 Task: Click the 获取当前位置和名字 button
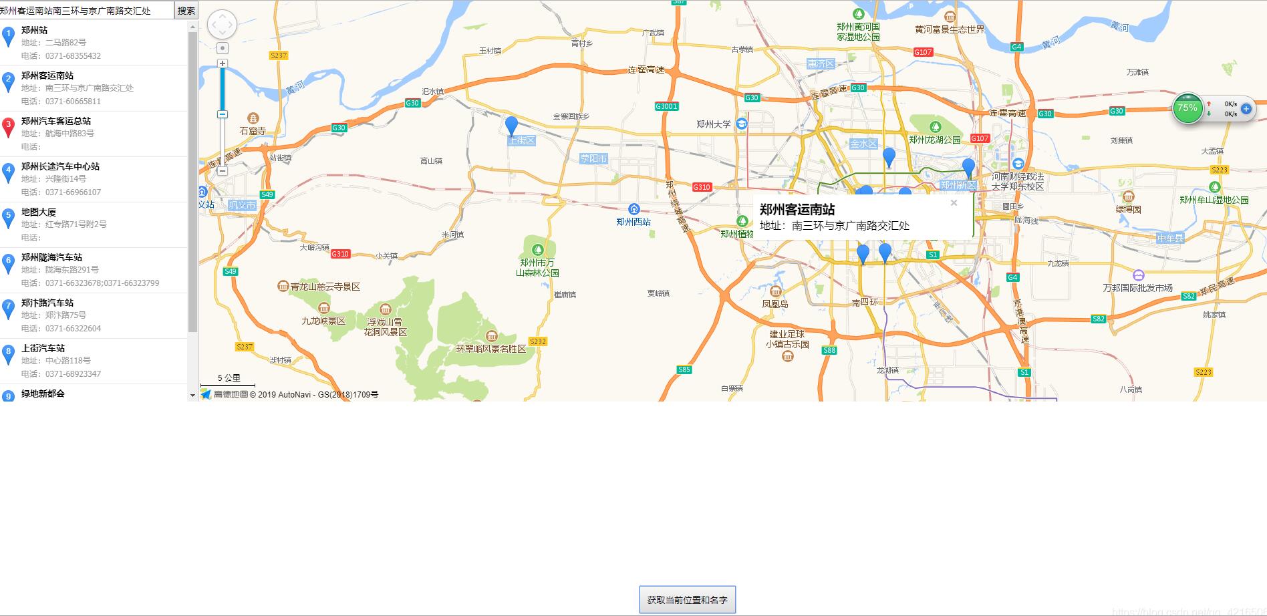[688, 599]
